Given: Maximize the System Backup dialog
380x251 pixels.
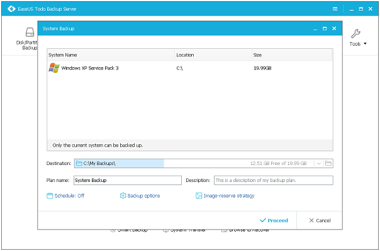Looking at the screenshot, I should [325, 28].
